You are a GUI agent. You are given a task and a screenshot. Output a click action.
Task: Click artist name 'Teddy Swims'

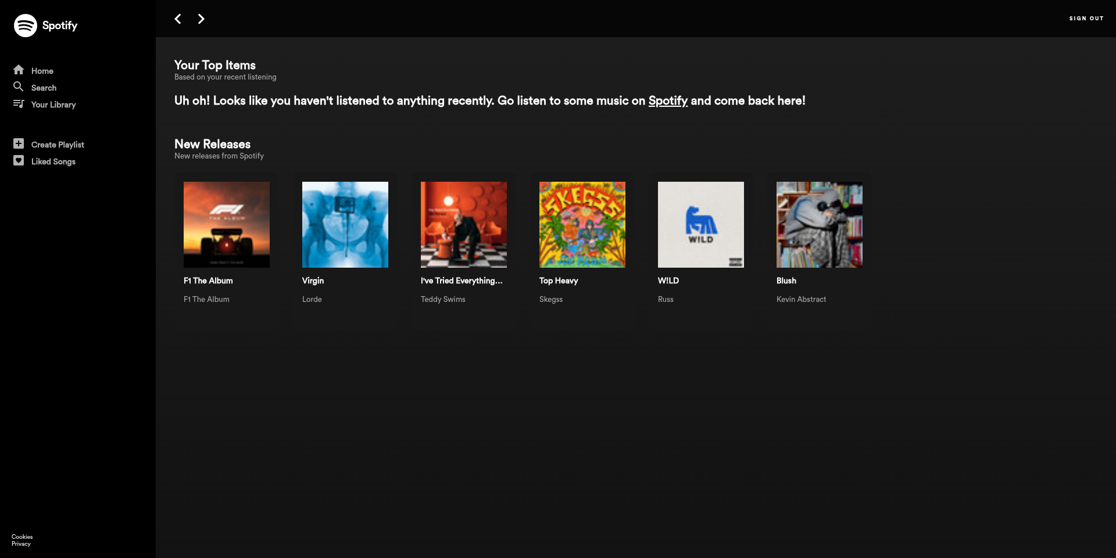[443, 299]
